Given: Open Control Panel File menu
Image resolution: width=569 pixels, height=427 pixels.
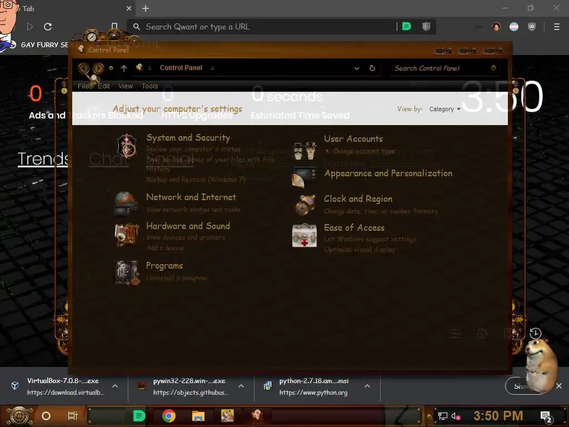Looking at the screenshot, I should 84,86.
